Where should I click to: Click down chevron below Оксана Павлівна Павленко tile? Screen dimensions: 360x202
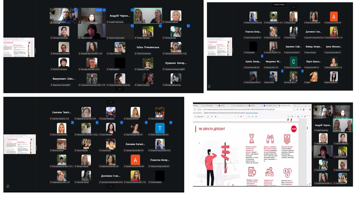[120, 89]
